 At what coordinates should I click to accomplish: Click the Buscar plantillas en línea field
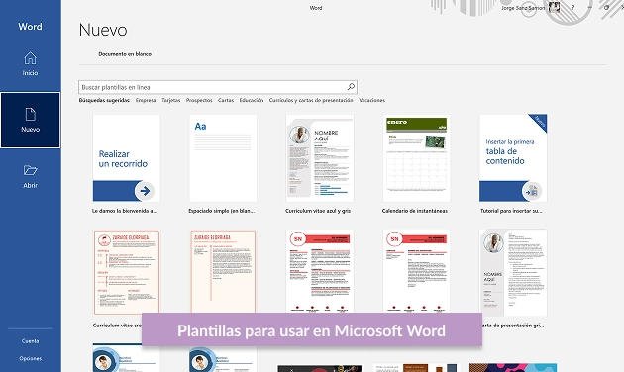pos(218,87)
